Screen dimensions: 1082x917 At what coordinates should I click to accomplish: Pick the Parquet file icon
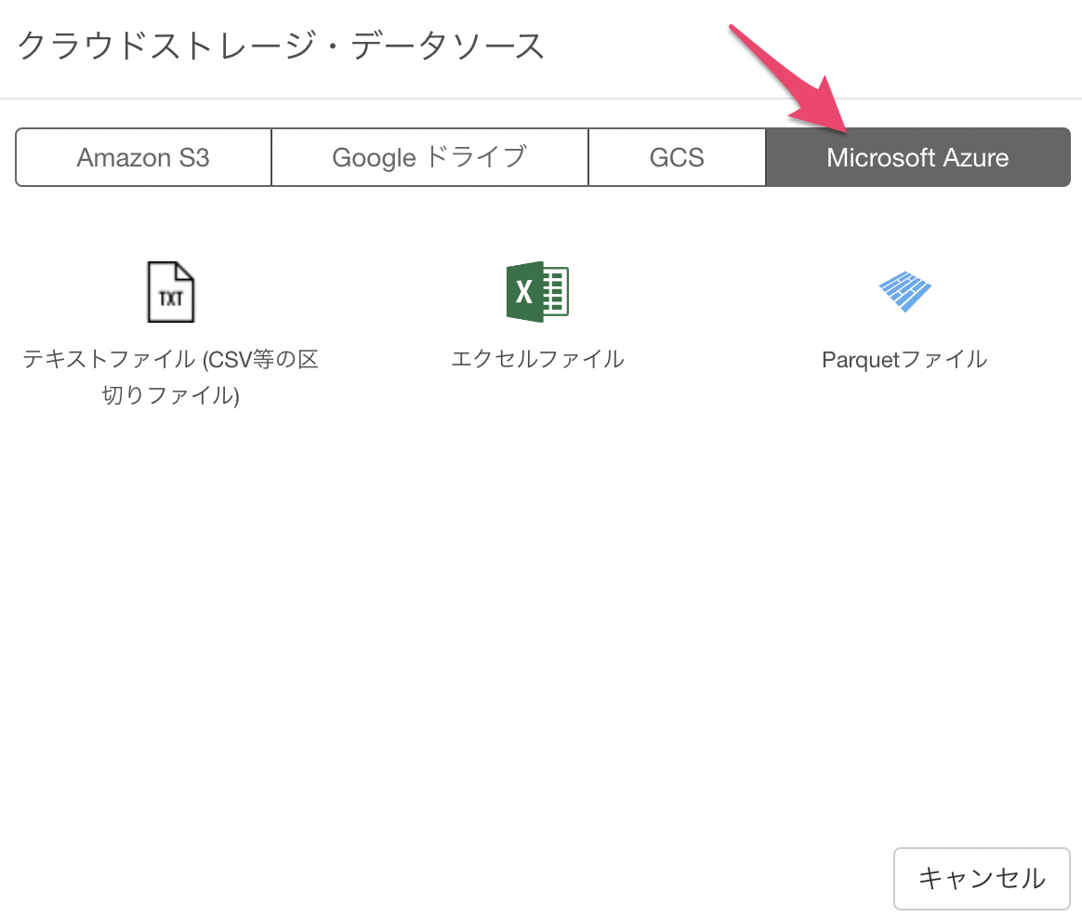pyautogui.click(x=904, y=291)
